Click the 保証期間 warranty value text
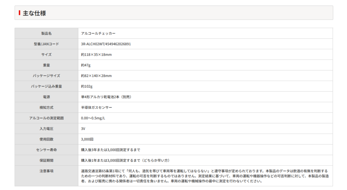347x190 pixels. [x=125, y=160]
